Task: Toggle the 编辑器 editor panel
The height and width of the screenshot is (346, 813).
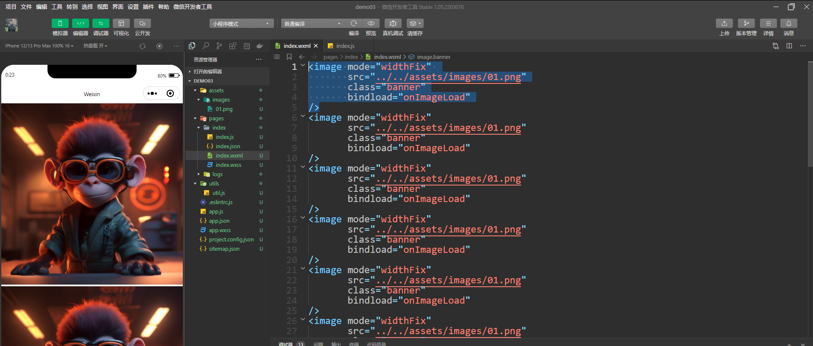Action: coord(80,23)
